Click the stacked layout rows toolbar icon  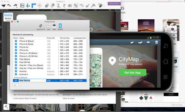click(x=22, y=5)
